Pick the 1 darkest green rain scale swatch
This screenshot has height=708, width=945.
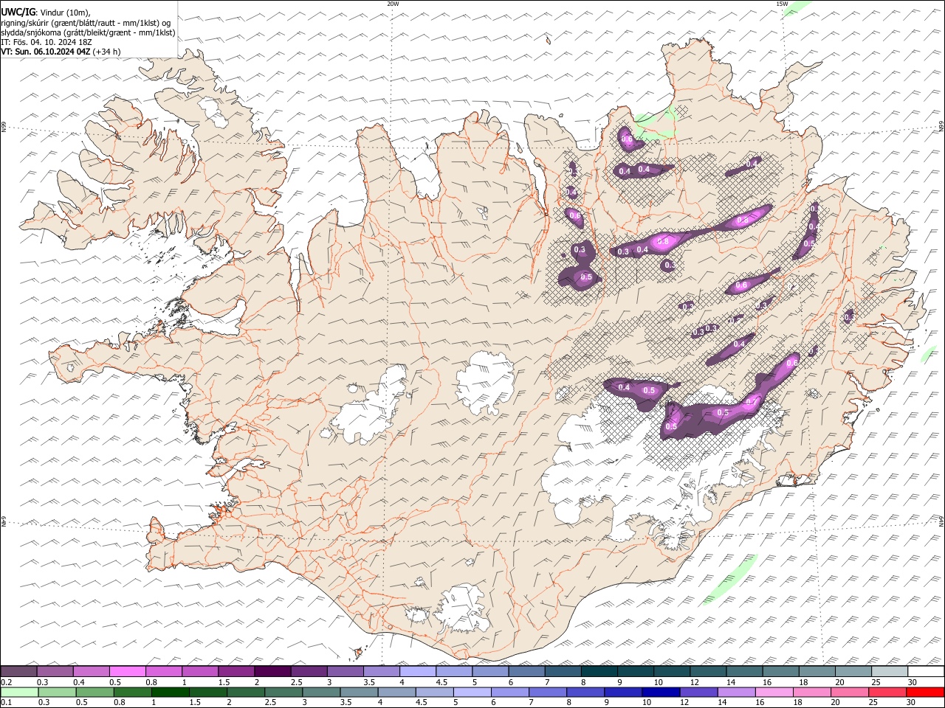[x=170, y=693]
